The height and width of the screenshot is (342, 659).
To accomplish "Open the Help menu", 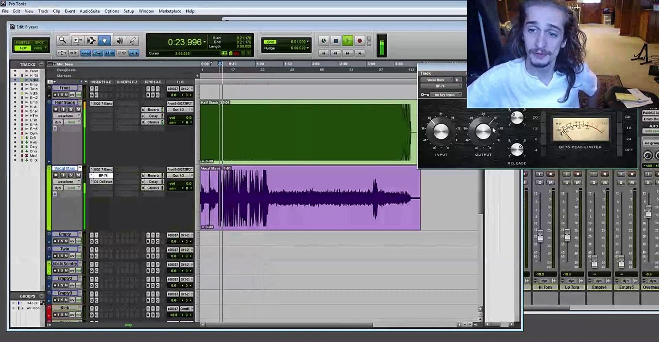I will pos(190,11).
